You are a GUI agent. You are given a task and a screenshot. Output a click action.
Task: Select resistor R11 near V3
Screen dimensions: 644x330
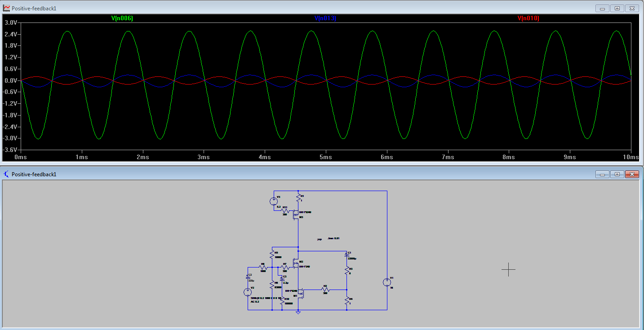click(285, 211)
